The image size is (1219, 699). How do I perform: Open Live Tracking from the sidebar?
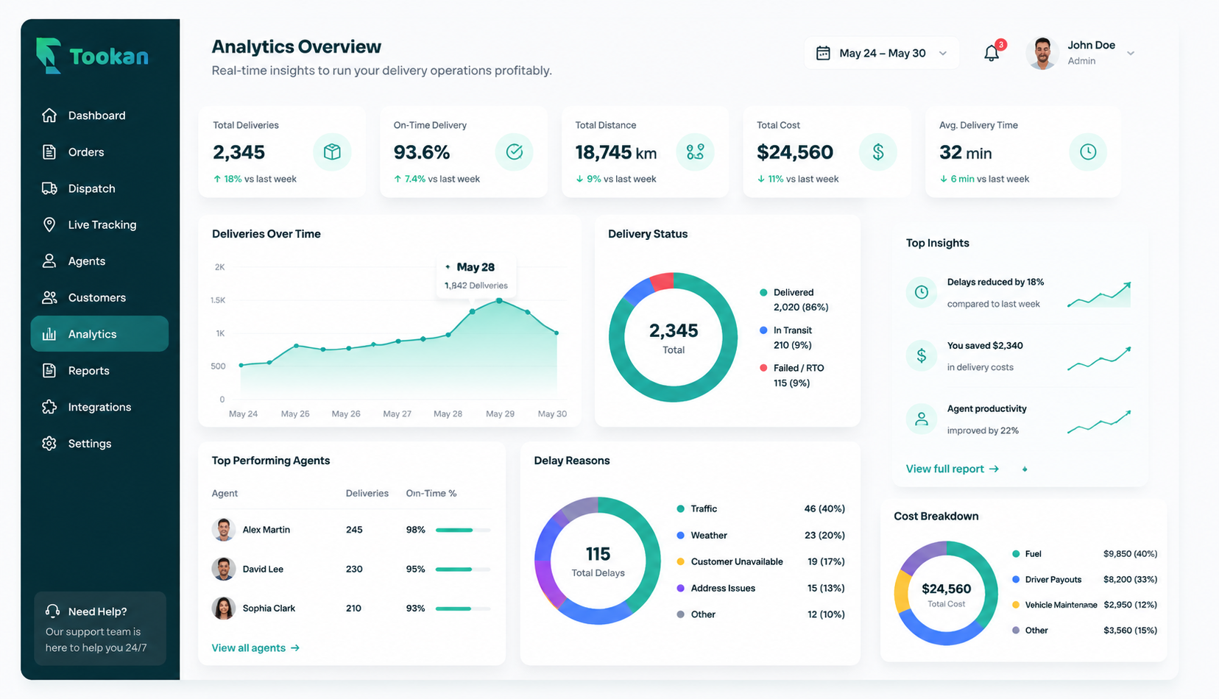click(99, 224)
